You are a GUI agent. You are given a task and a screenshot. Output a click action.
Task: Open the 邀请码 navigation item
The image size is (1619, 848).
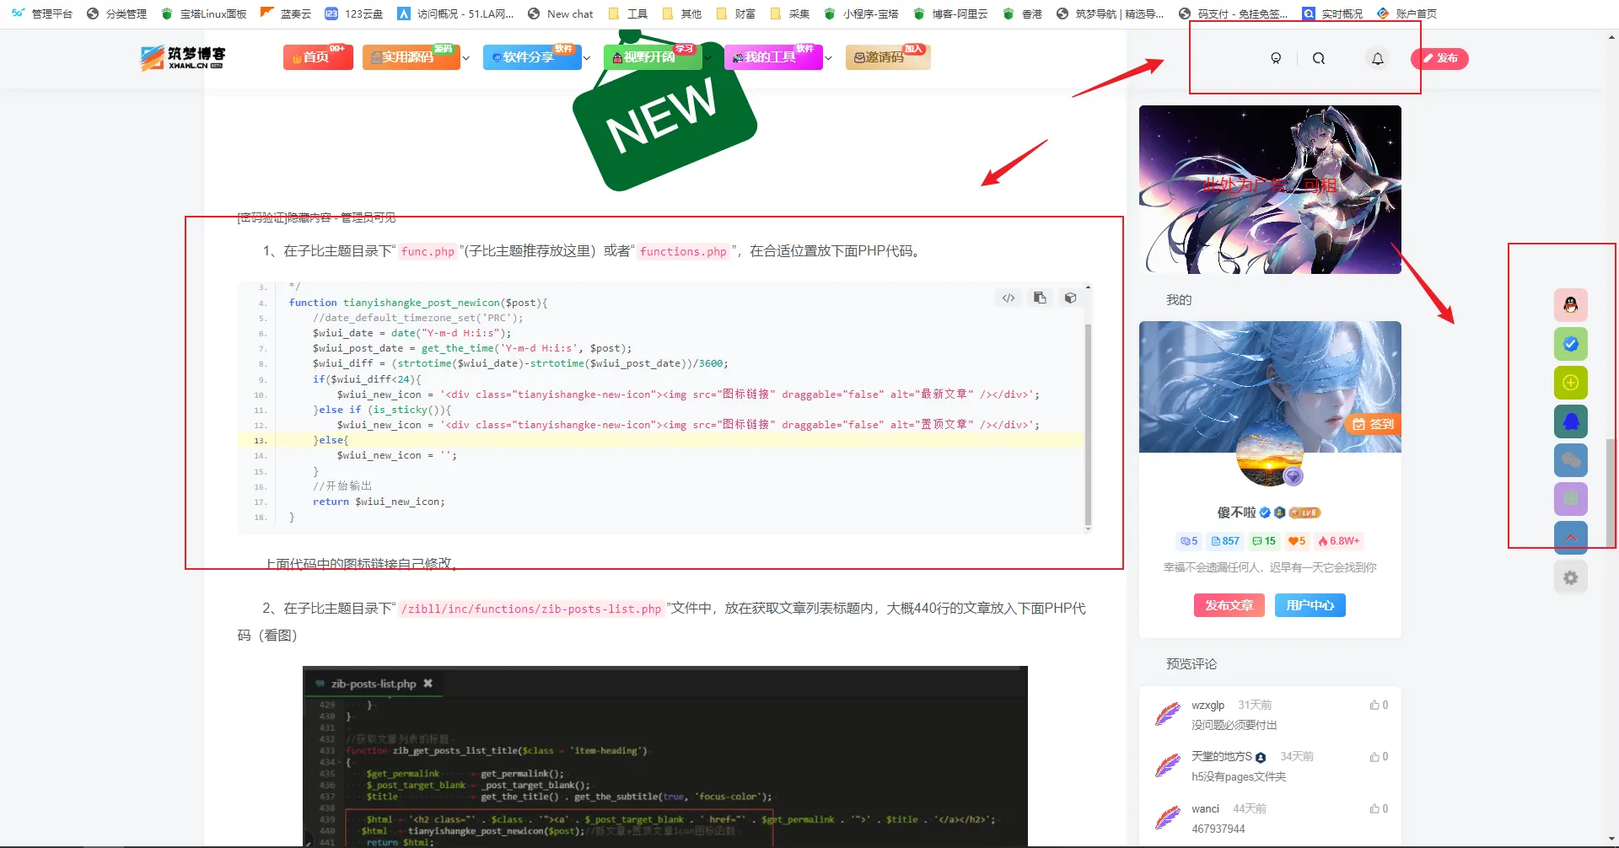pos(887,57)
